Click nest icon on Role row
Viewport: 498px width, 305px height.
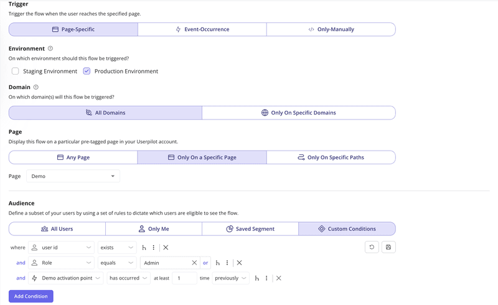[217, 263]
